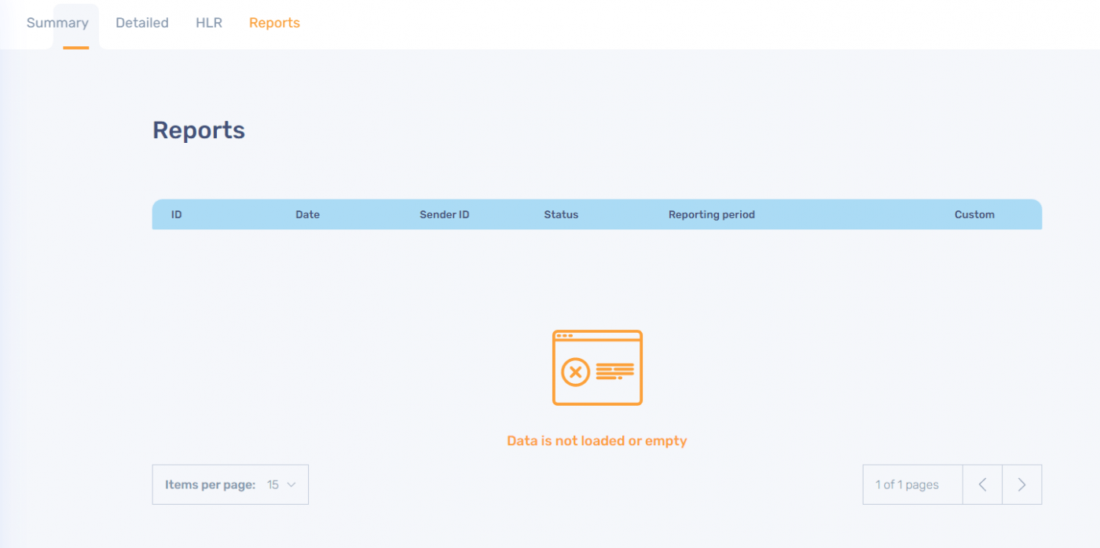Select the HLR tab
The width and height of the screenshot is (1100, 548).
coord(209,23)
